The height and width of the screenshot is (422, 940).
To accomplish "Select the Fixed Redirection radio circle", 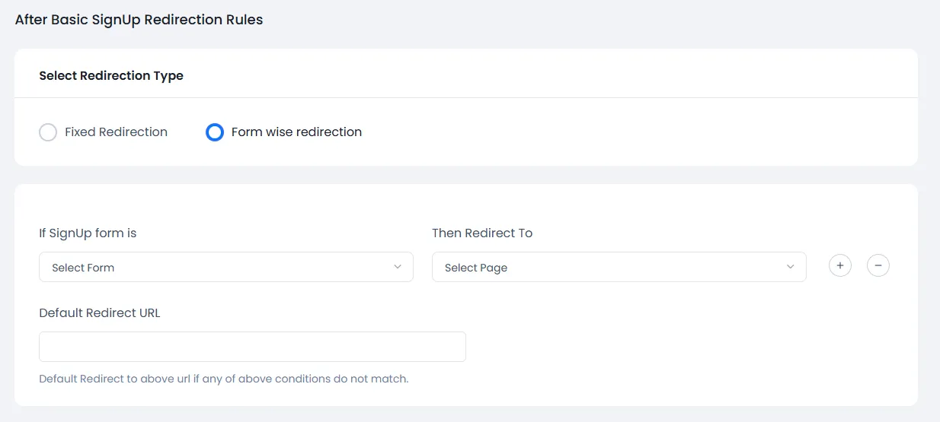I will (x=48, y=132).
